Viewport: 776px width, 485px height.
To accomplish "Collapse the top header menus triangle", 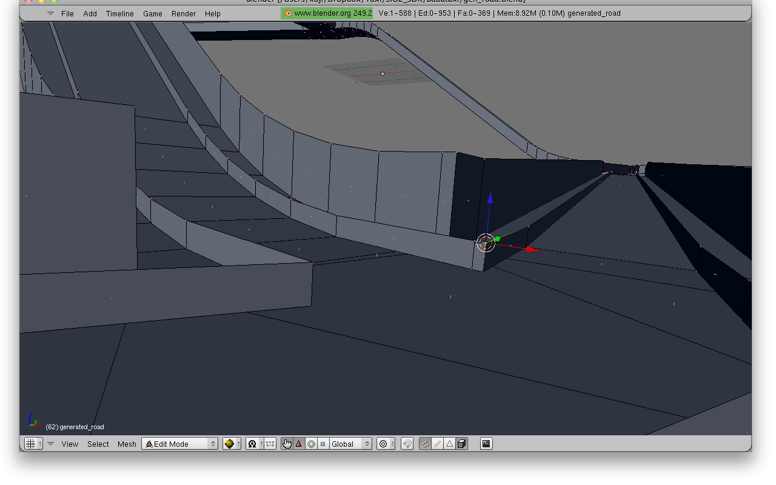I will tap(50, 13).
